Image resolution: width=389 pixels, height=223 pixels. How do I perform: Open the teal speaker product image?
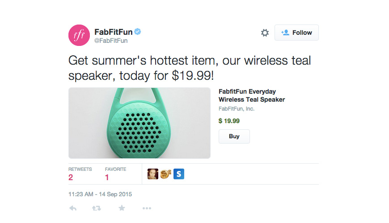point(140,123)
